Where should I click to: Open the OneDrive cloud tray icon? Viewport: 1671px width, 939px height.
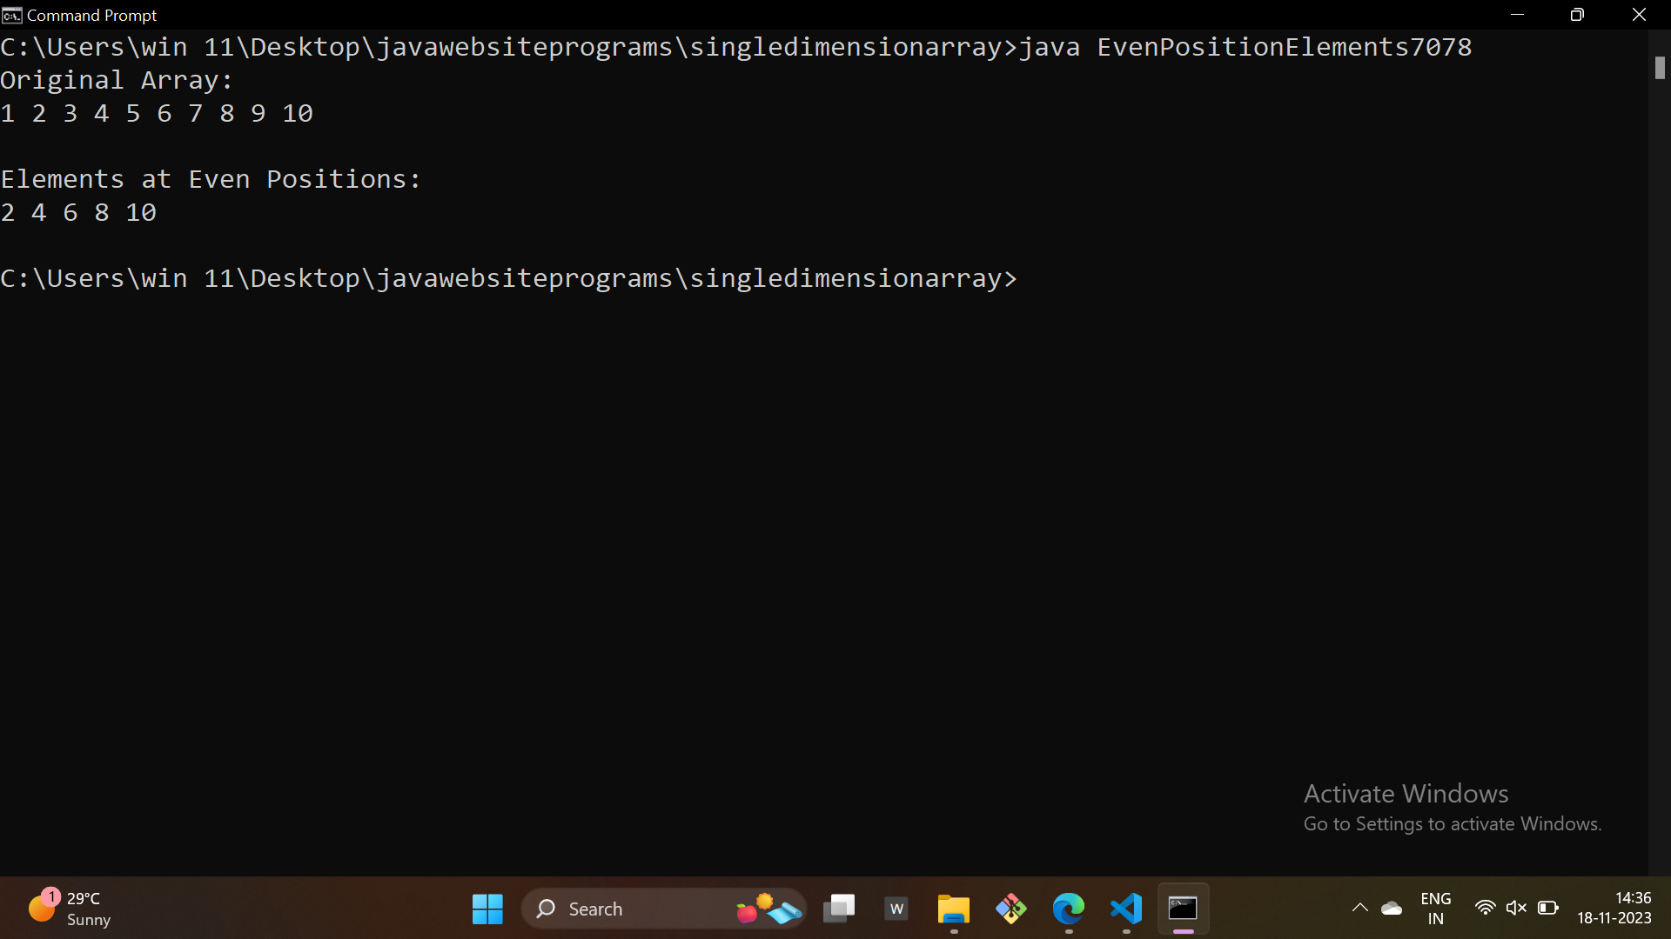click(x=1392, y=909)
